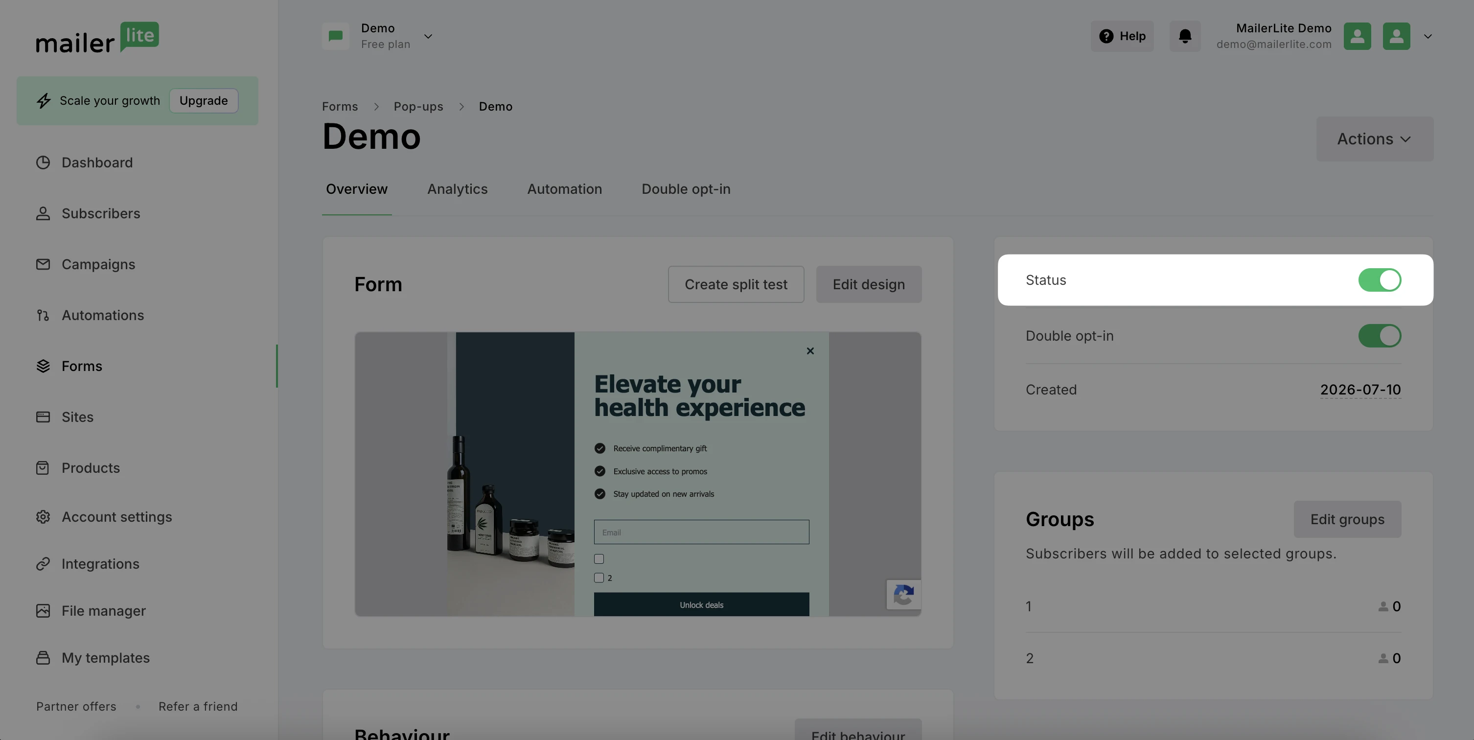Click the Pop-ups breadcrumb link
1474x740 pixels.
click(x=418, y=107)
